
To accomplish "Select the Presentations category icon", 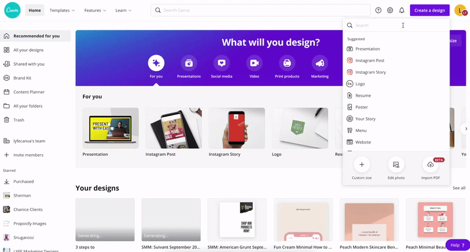I will point(189,63).
